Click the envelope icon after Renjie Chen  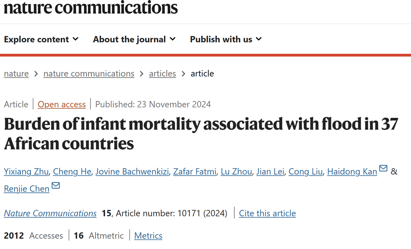pos(55,185)
